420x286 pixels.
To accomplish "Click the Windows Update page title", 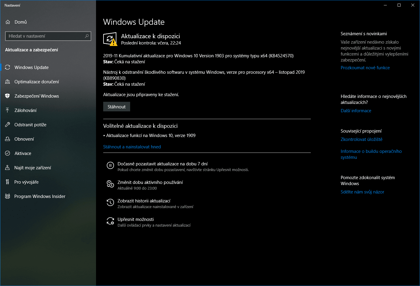I will (134, 22).
